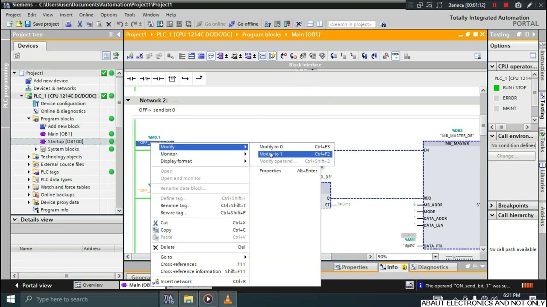
Task: Click the Startup [OB100] block icon
Action: pos(43,142)
